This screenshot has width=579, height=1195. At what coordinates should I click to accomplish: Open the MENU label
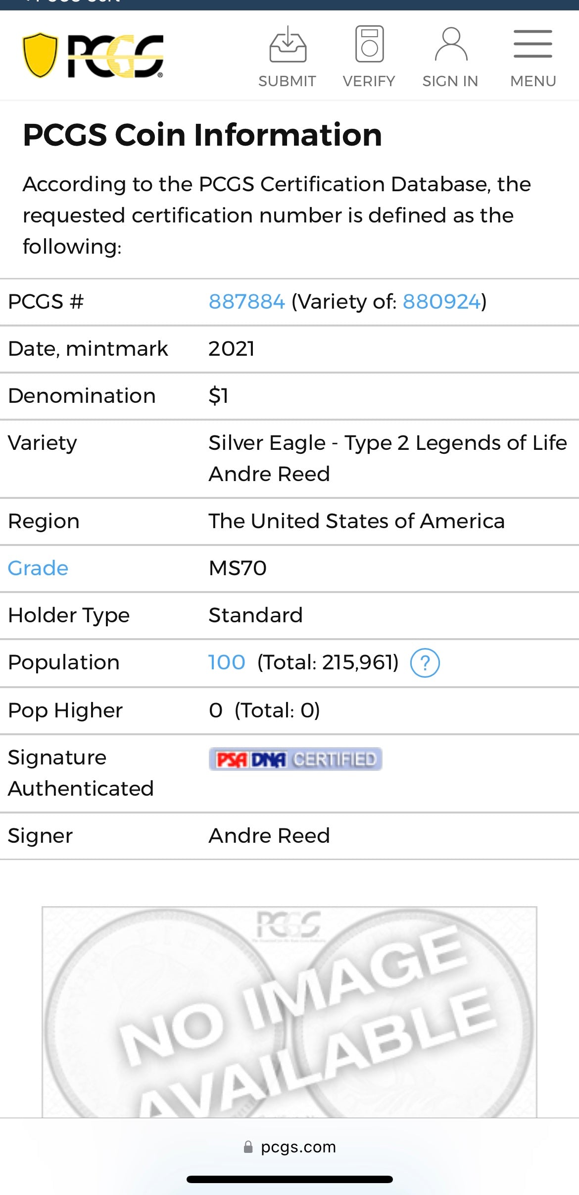coord(532,80)
